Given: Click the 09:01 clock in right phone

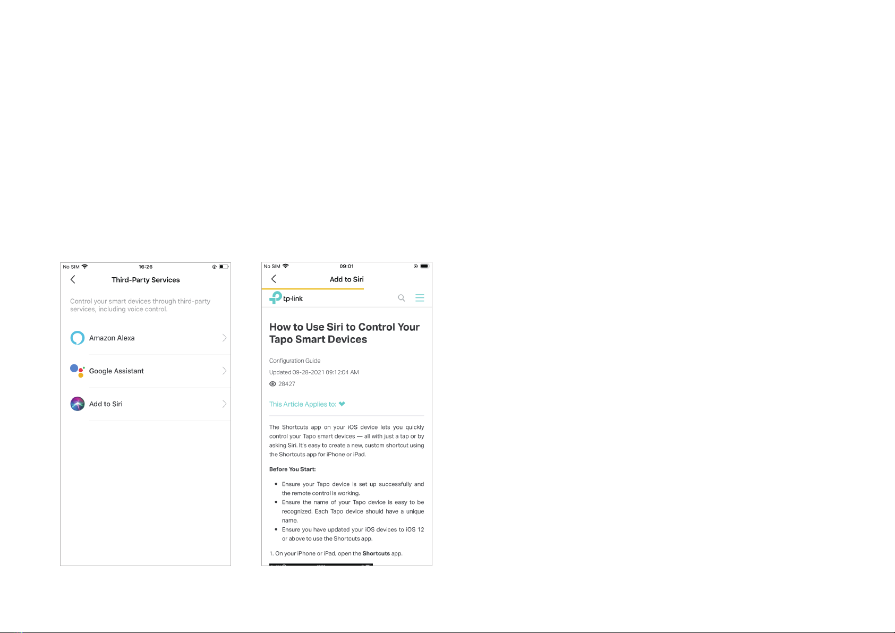Looking at the screenshot, I should (347, 266).
